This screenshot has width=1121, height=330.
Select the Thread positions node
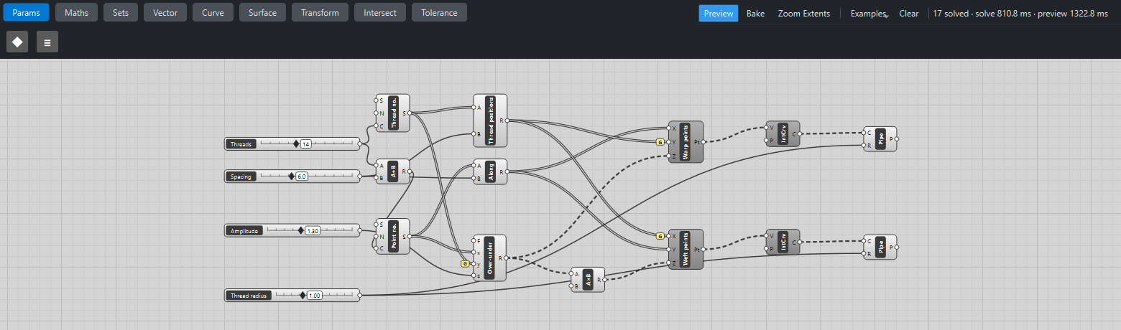tap(490, 121)
